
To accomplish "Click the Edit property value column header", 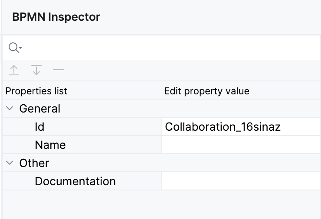I will pyautogui.click(x=206, y=91).
